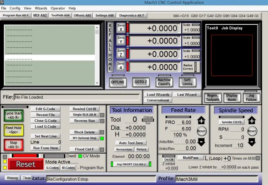Click the Tool number field

(x=131, y=119)
